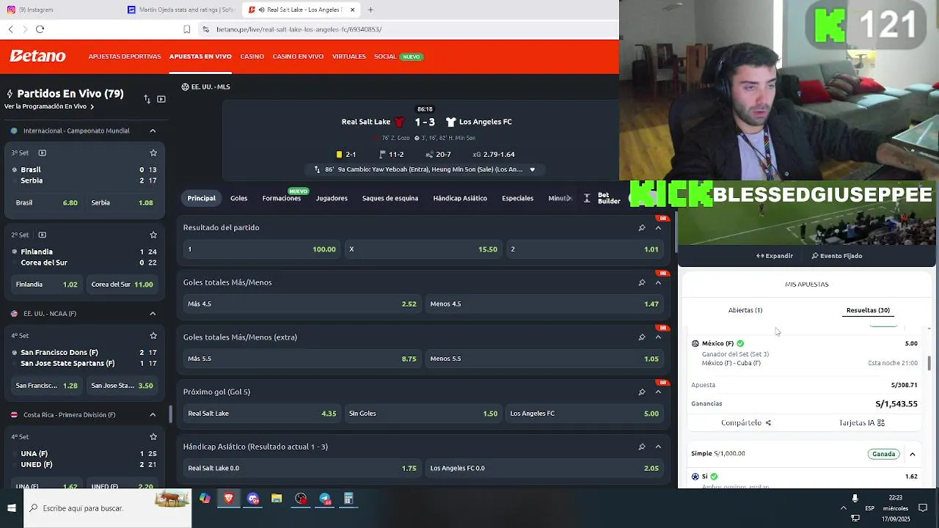939x528 pixels.
Task: Open the Casino en Vivo menu item
Action: 298,56
